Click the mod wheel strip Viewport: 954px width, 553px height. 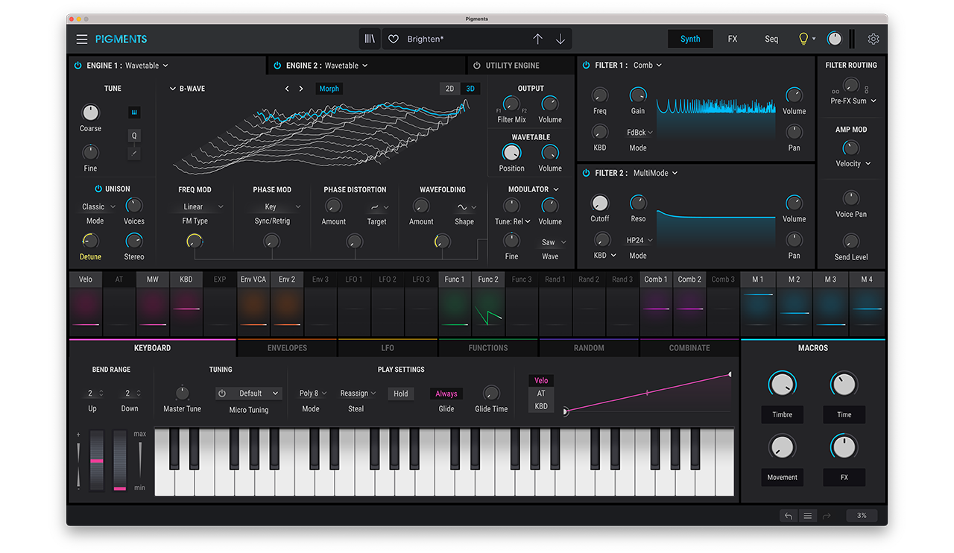(x=120, y=460)
